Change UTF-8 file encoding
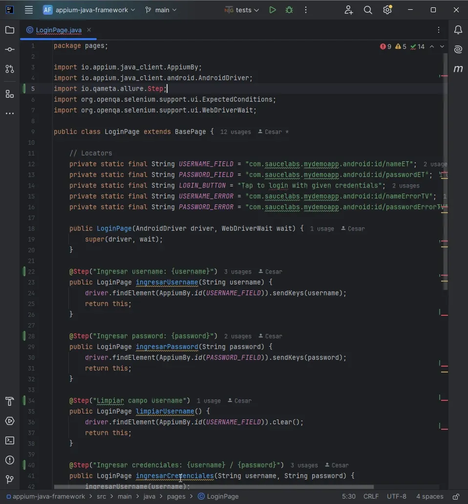This screenshot has height=504, width=468. (x=396, y=497)
